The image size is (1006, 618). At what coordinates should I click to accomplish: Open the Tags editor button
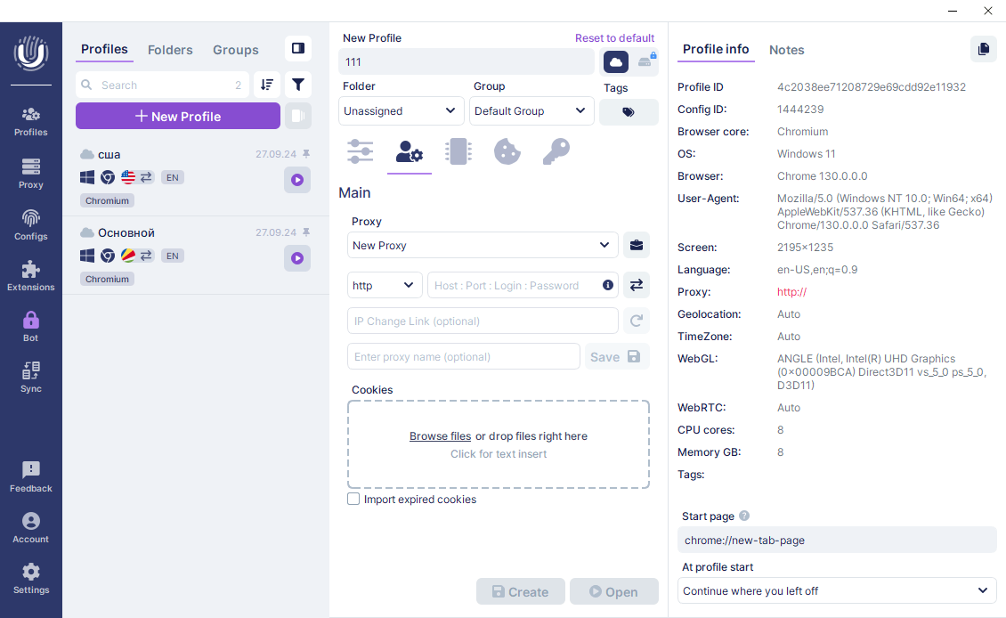[x=629, y=112]
